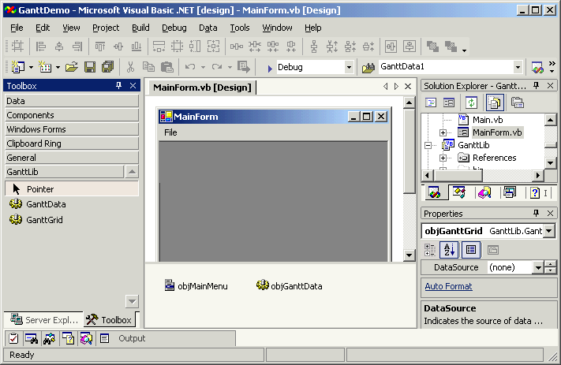This screenshot has height=365, width=561.
Task: Click Size to Grid icon
Action: (x=177, y=47)
